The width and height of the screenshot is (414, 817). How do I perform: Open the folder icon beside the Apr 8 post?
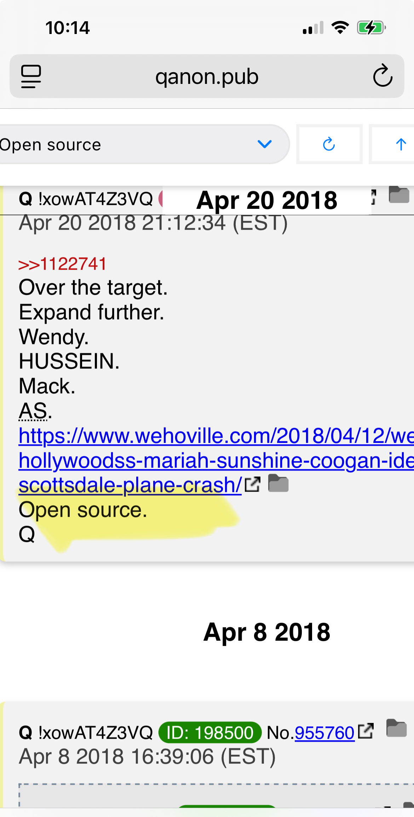tap(396, 728)
